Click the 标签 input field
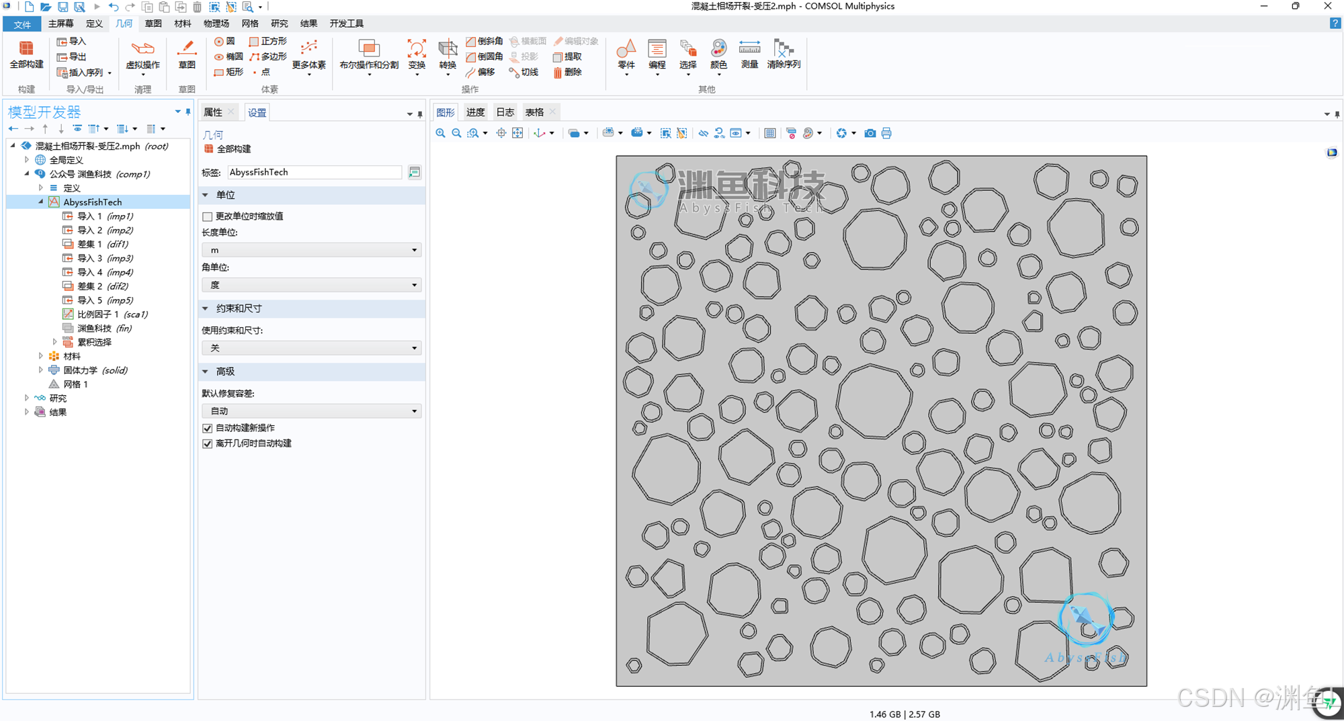The image size is (1344, 721). [314, 173]
